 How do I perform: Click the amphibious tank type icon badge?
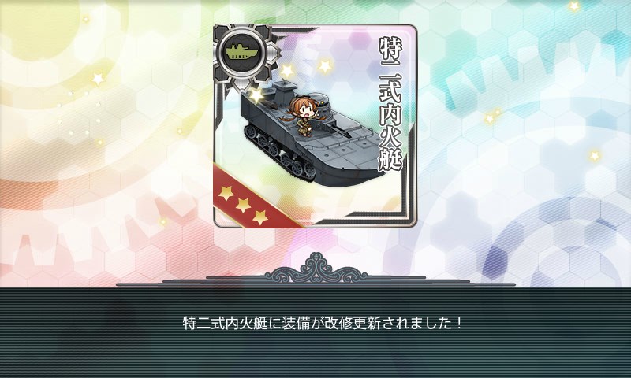243,53
